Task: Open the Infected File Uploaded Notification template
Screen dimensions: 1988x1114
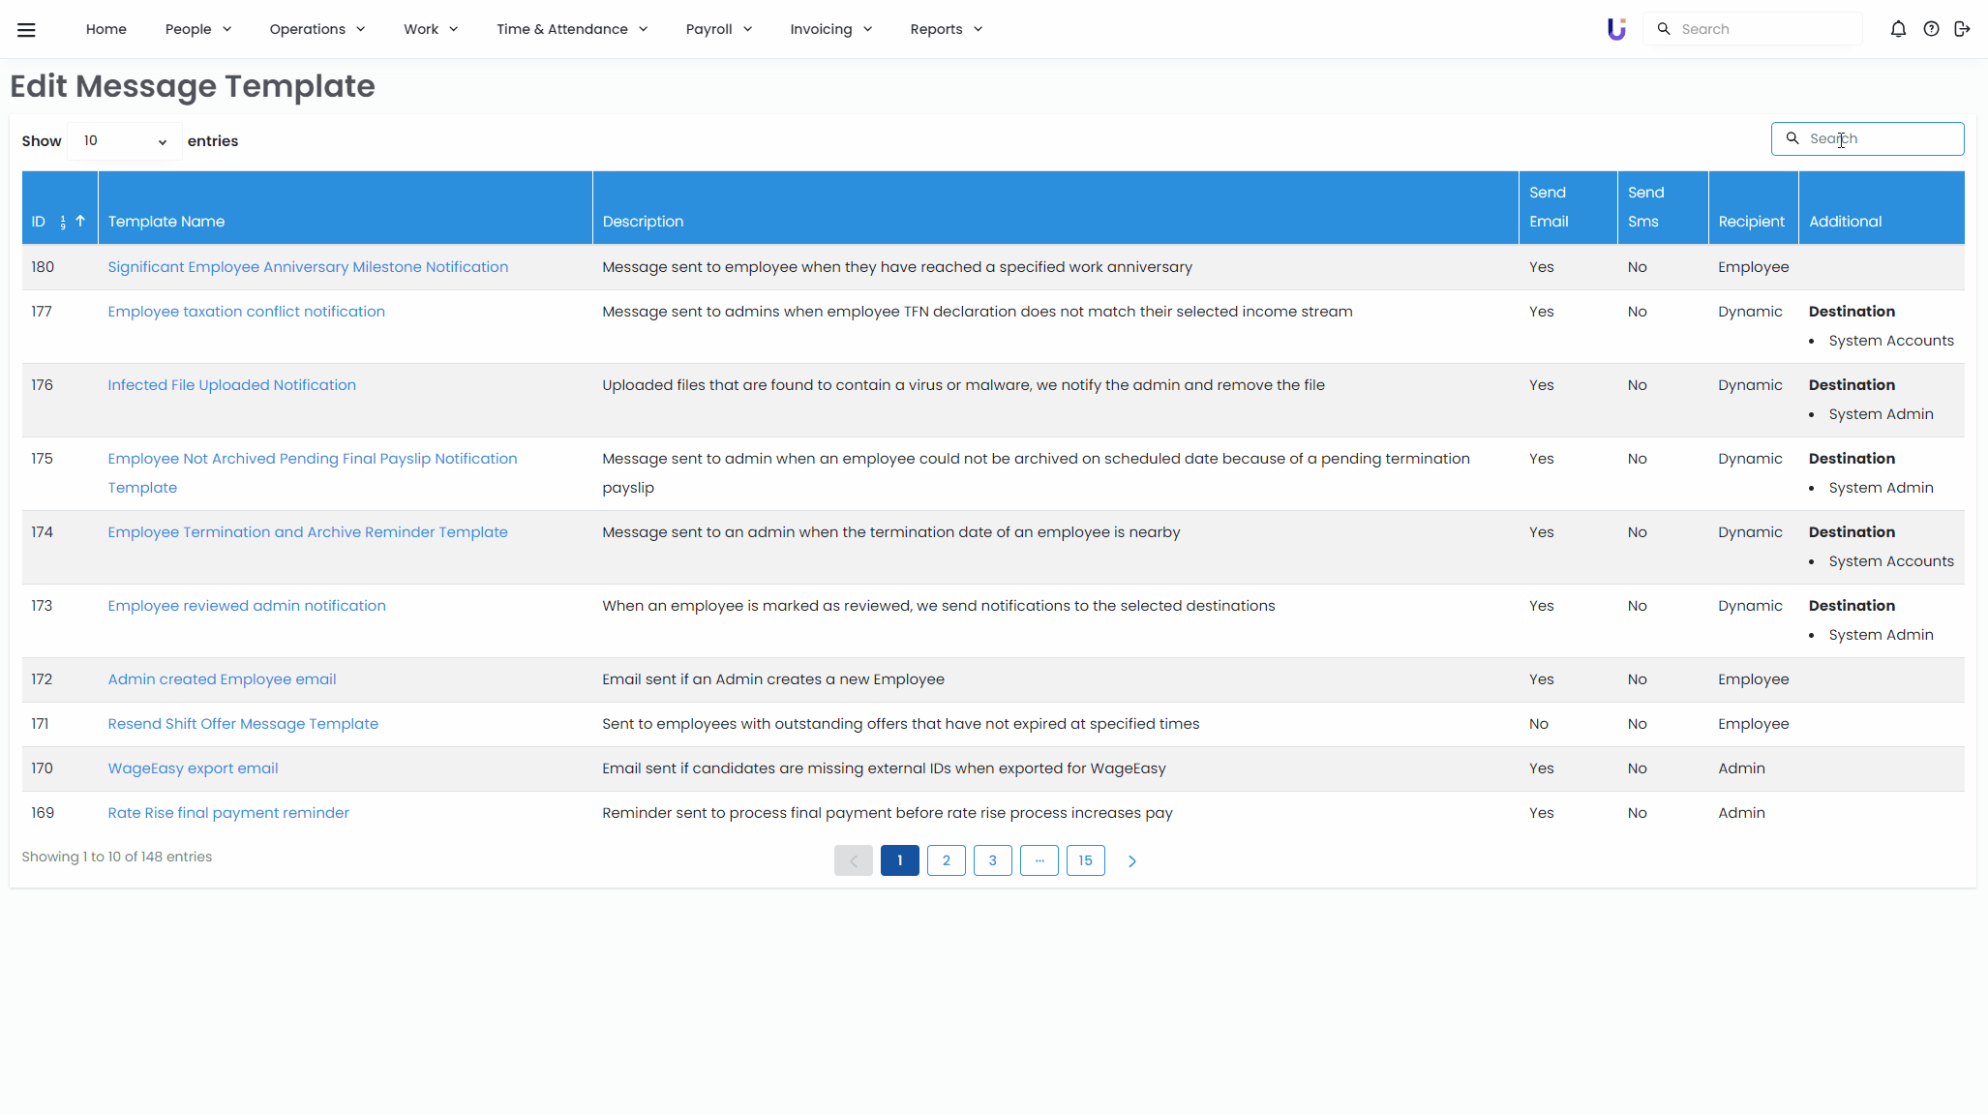Action: [x=231, y=385]
